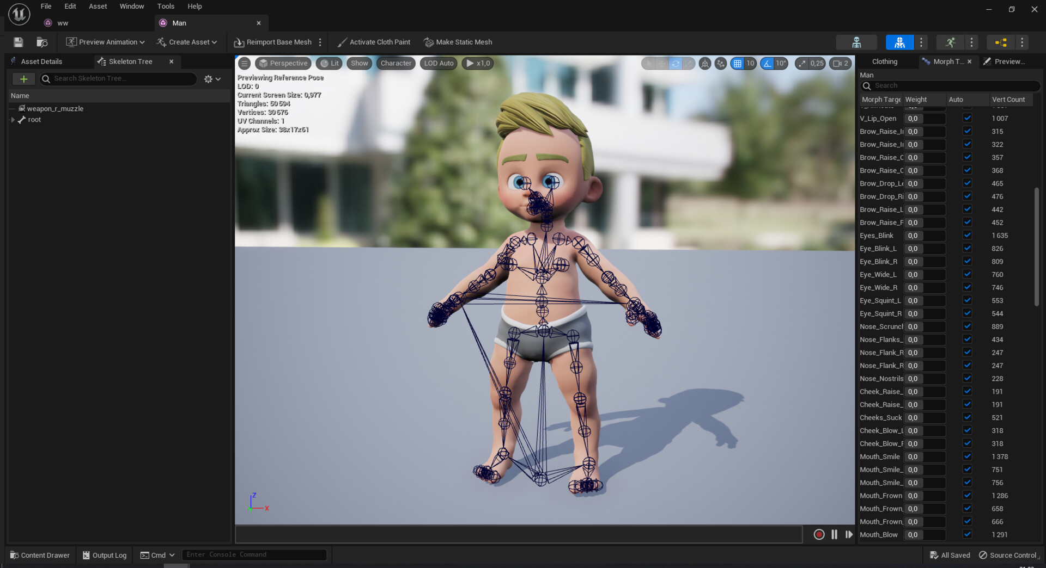Click the Mouth_Smile weight slider
This screenshot has height=568, width=1046.
[x=925, y=456]
